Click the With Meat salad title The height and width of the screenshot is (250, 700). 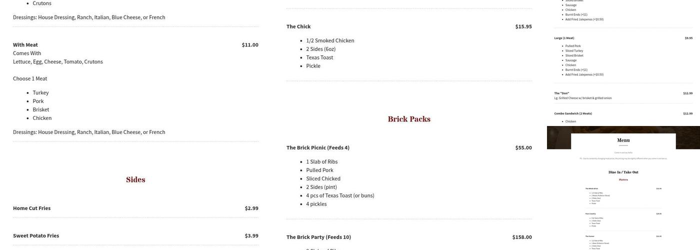25,45
